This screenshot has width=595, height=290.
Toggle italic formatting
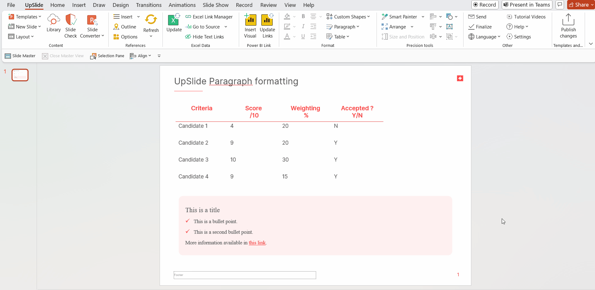303,27
